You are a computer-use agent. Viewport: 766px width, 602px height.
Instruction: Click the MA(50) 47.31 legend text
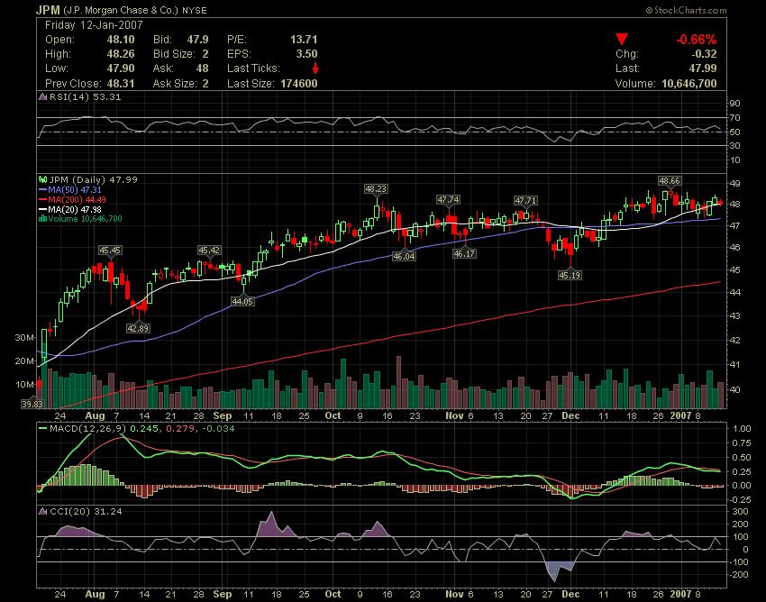pos(75,189)
